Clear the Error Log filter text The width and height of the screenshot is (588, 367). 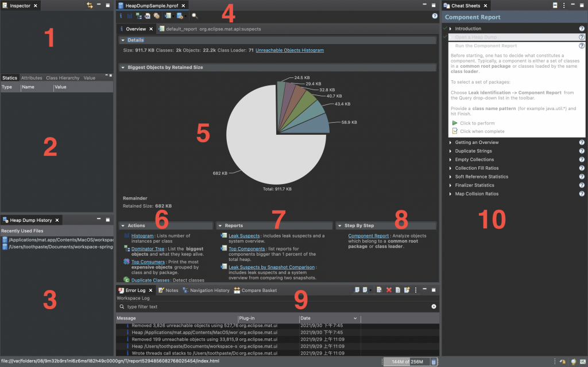(434, 306)
